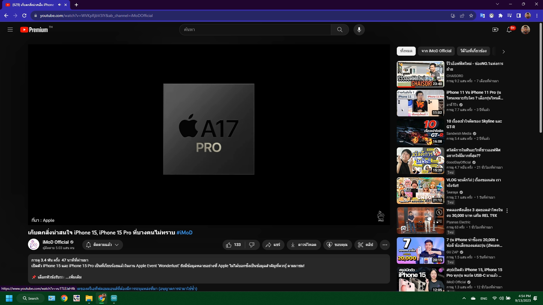
Task: Share the video with แชร์ button
Action: pos(273,245)
